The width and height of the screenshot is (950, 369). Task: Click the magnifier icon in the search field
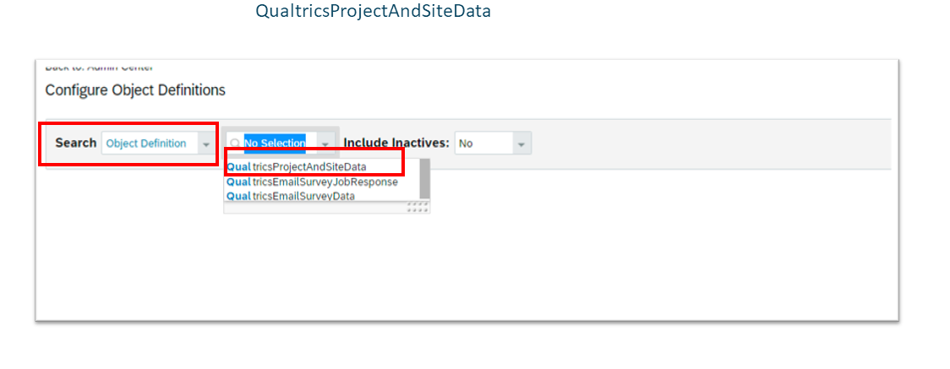point(235,144)
